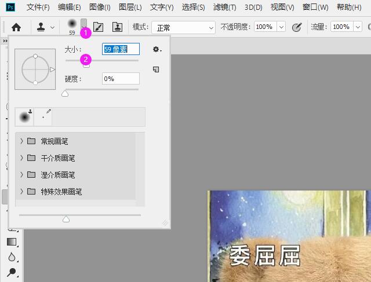Select the 特殊效果画笔 folder row

75,192
